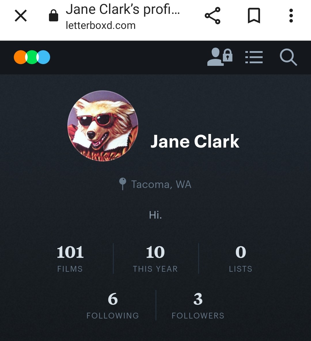Viewport: 311px width, 341px height.
Task: View the 3 Followers list
Action: [198, 305]
